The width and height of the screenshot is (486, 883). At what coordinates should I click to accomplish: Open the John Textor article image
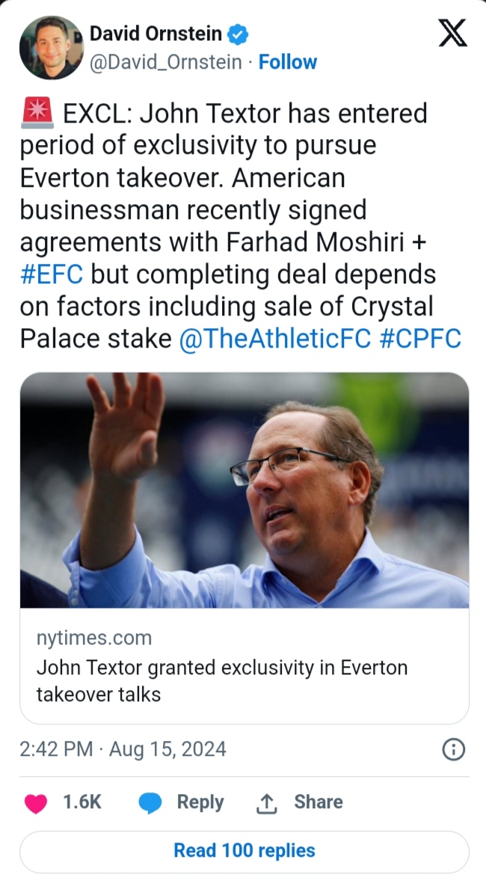point(244,490)
